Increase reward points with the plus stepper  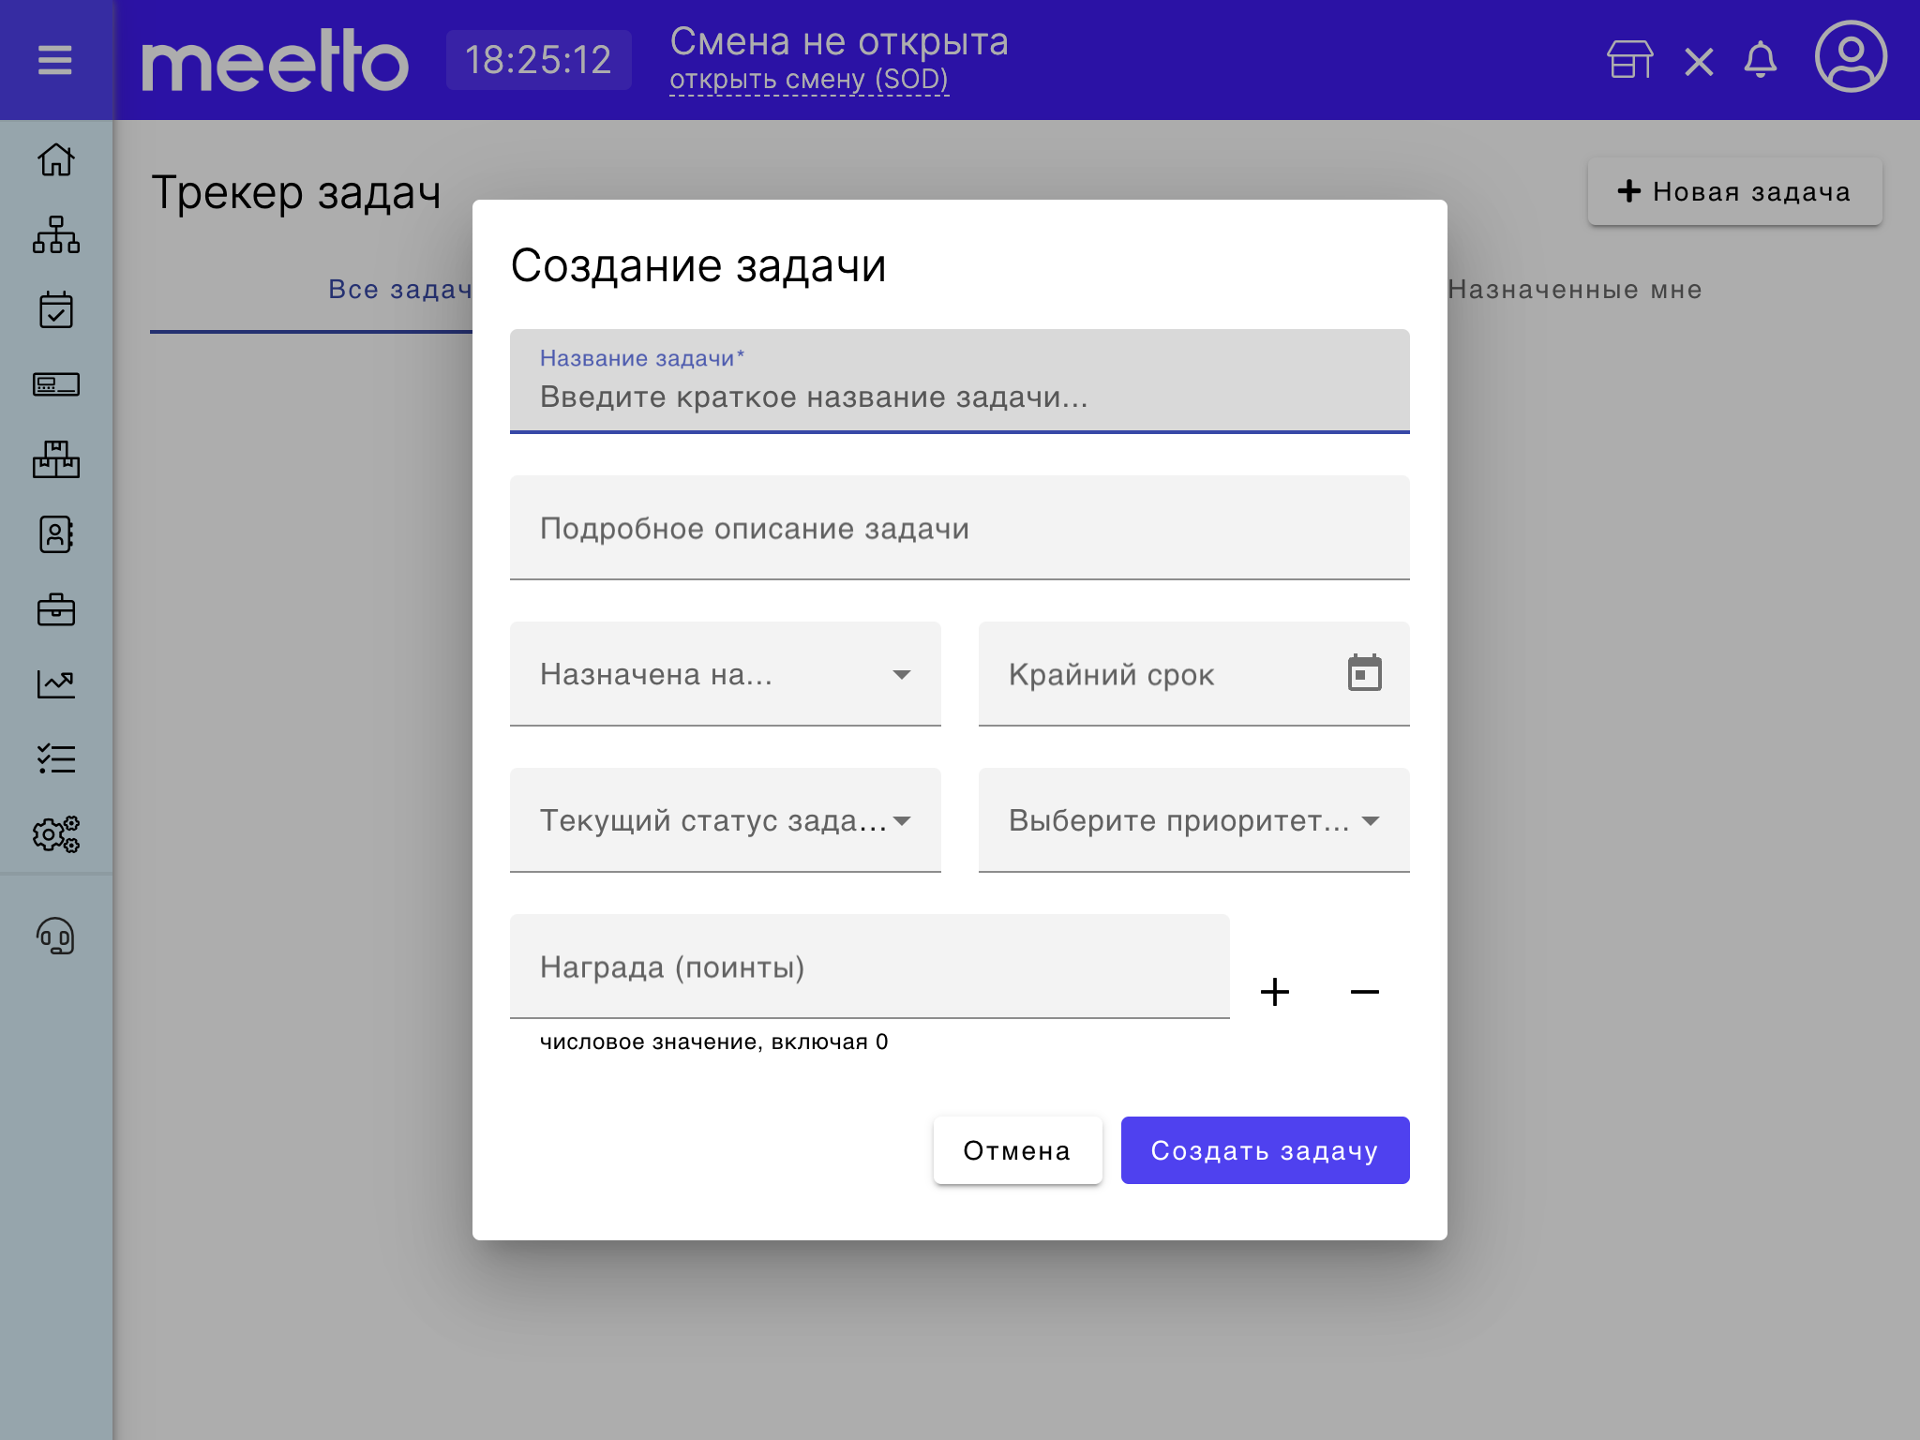point(1275,992)
